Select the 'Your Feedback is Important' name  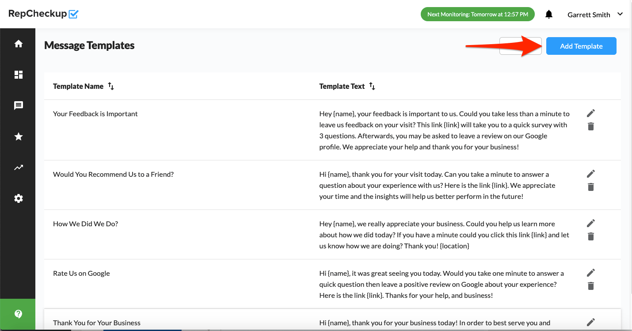click(x=95, y=114)
